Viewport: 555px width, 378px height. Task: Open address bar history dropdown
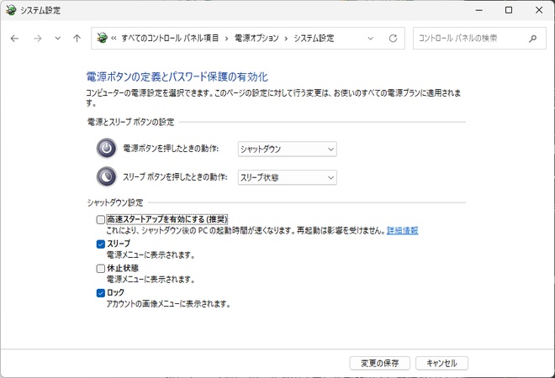click(371, 38)
